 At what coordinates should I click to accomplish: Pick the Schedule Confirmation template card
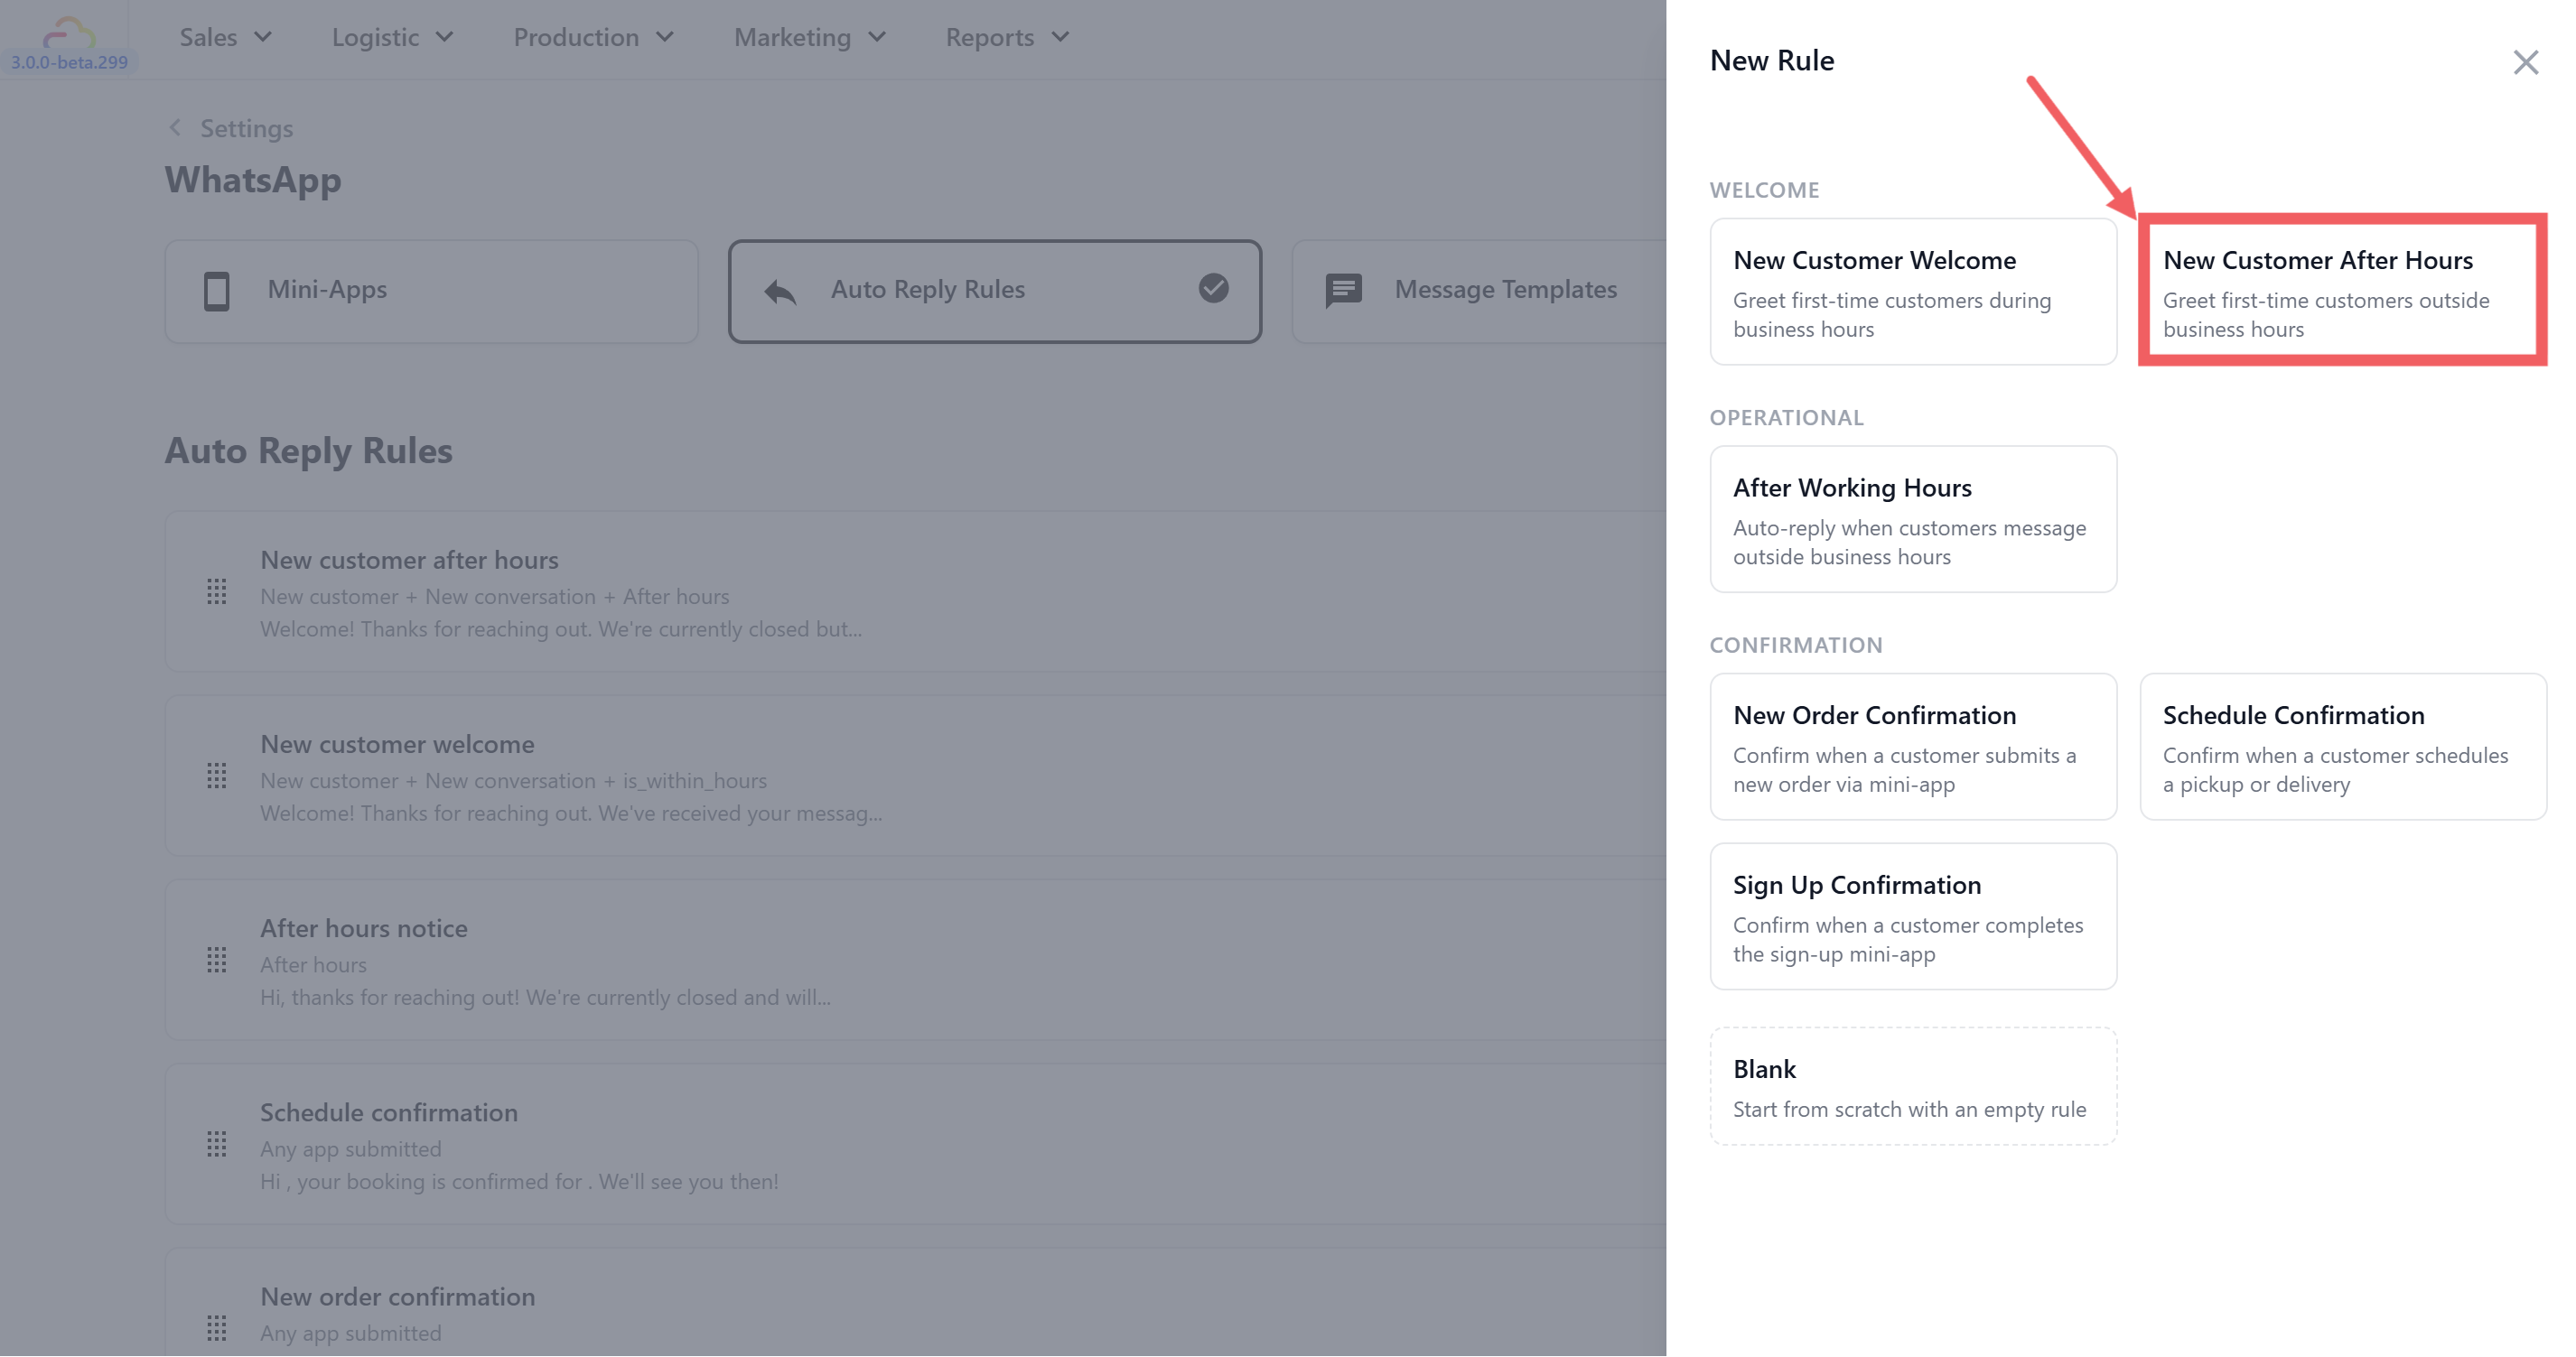pyautogui.click(x=2342, y=747)
